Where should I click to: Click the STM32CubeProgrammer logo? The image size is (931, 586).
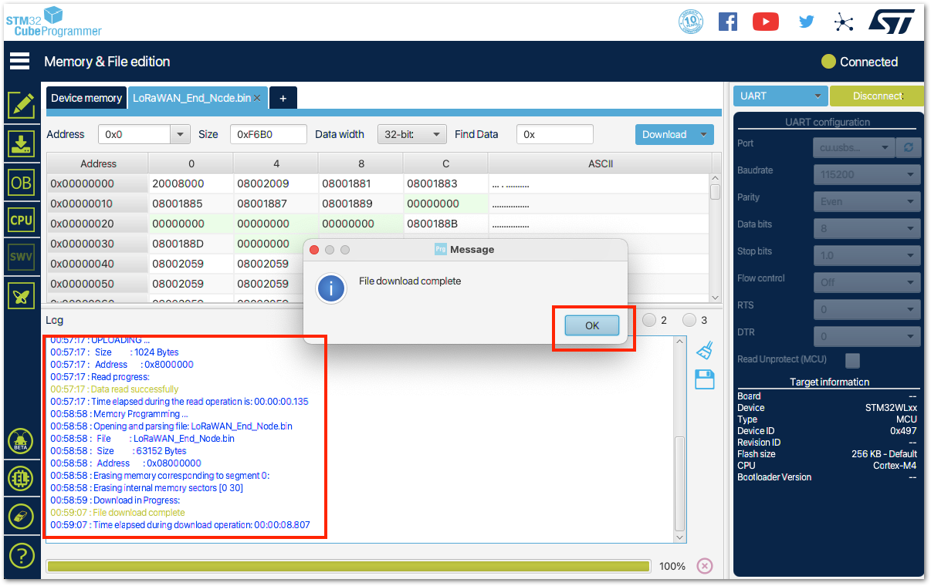(54, 21)
